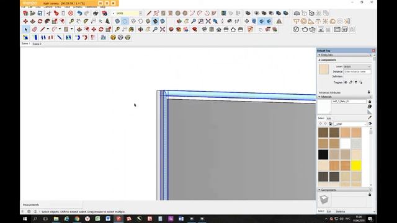The width and height of the screenshot is (397, 223).
Task: Click the golden cube icon in bottom toolbar row
Action: [113, 37]
